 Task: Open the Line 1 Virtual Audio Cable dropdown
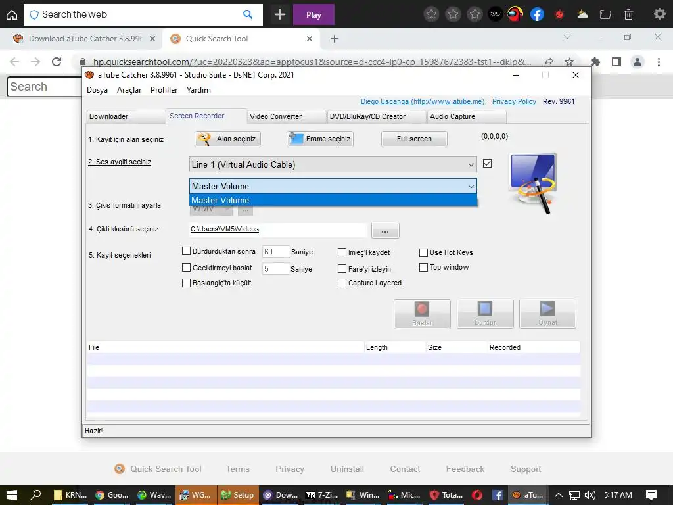click(x=333, y=164)
